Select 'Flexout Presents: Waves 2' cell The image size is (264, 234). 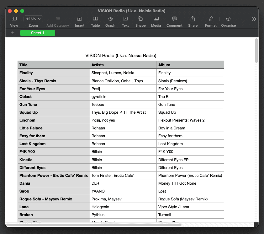click(x=190, y=120)
